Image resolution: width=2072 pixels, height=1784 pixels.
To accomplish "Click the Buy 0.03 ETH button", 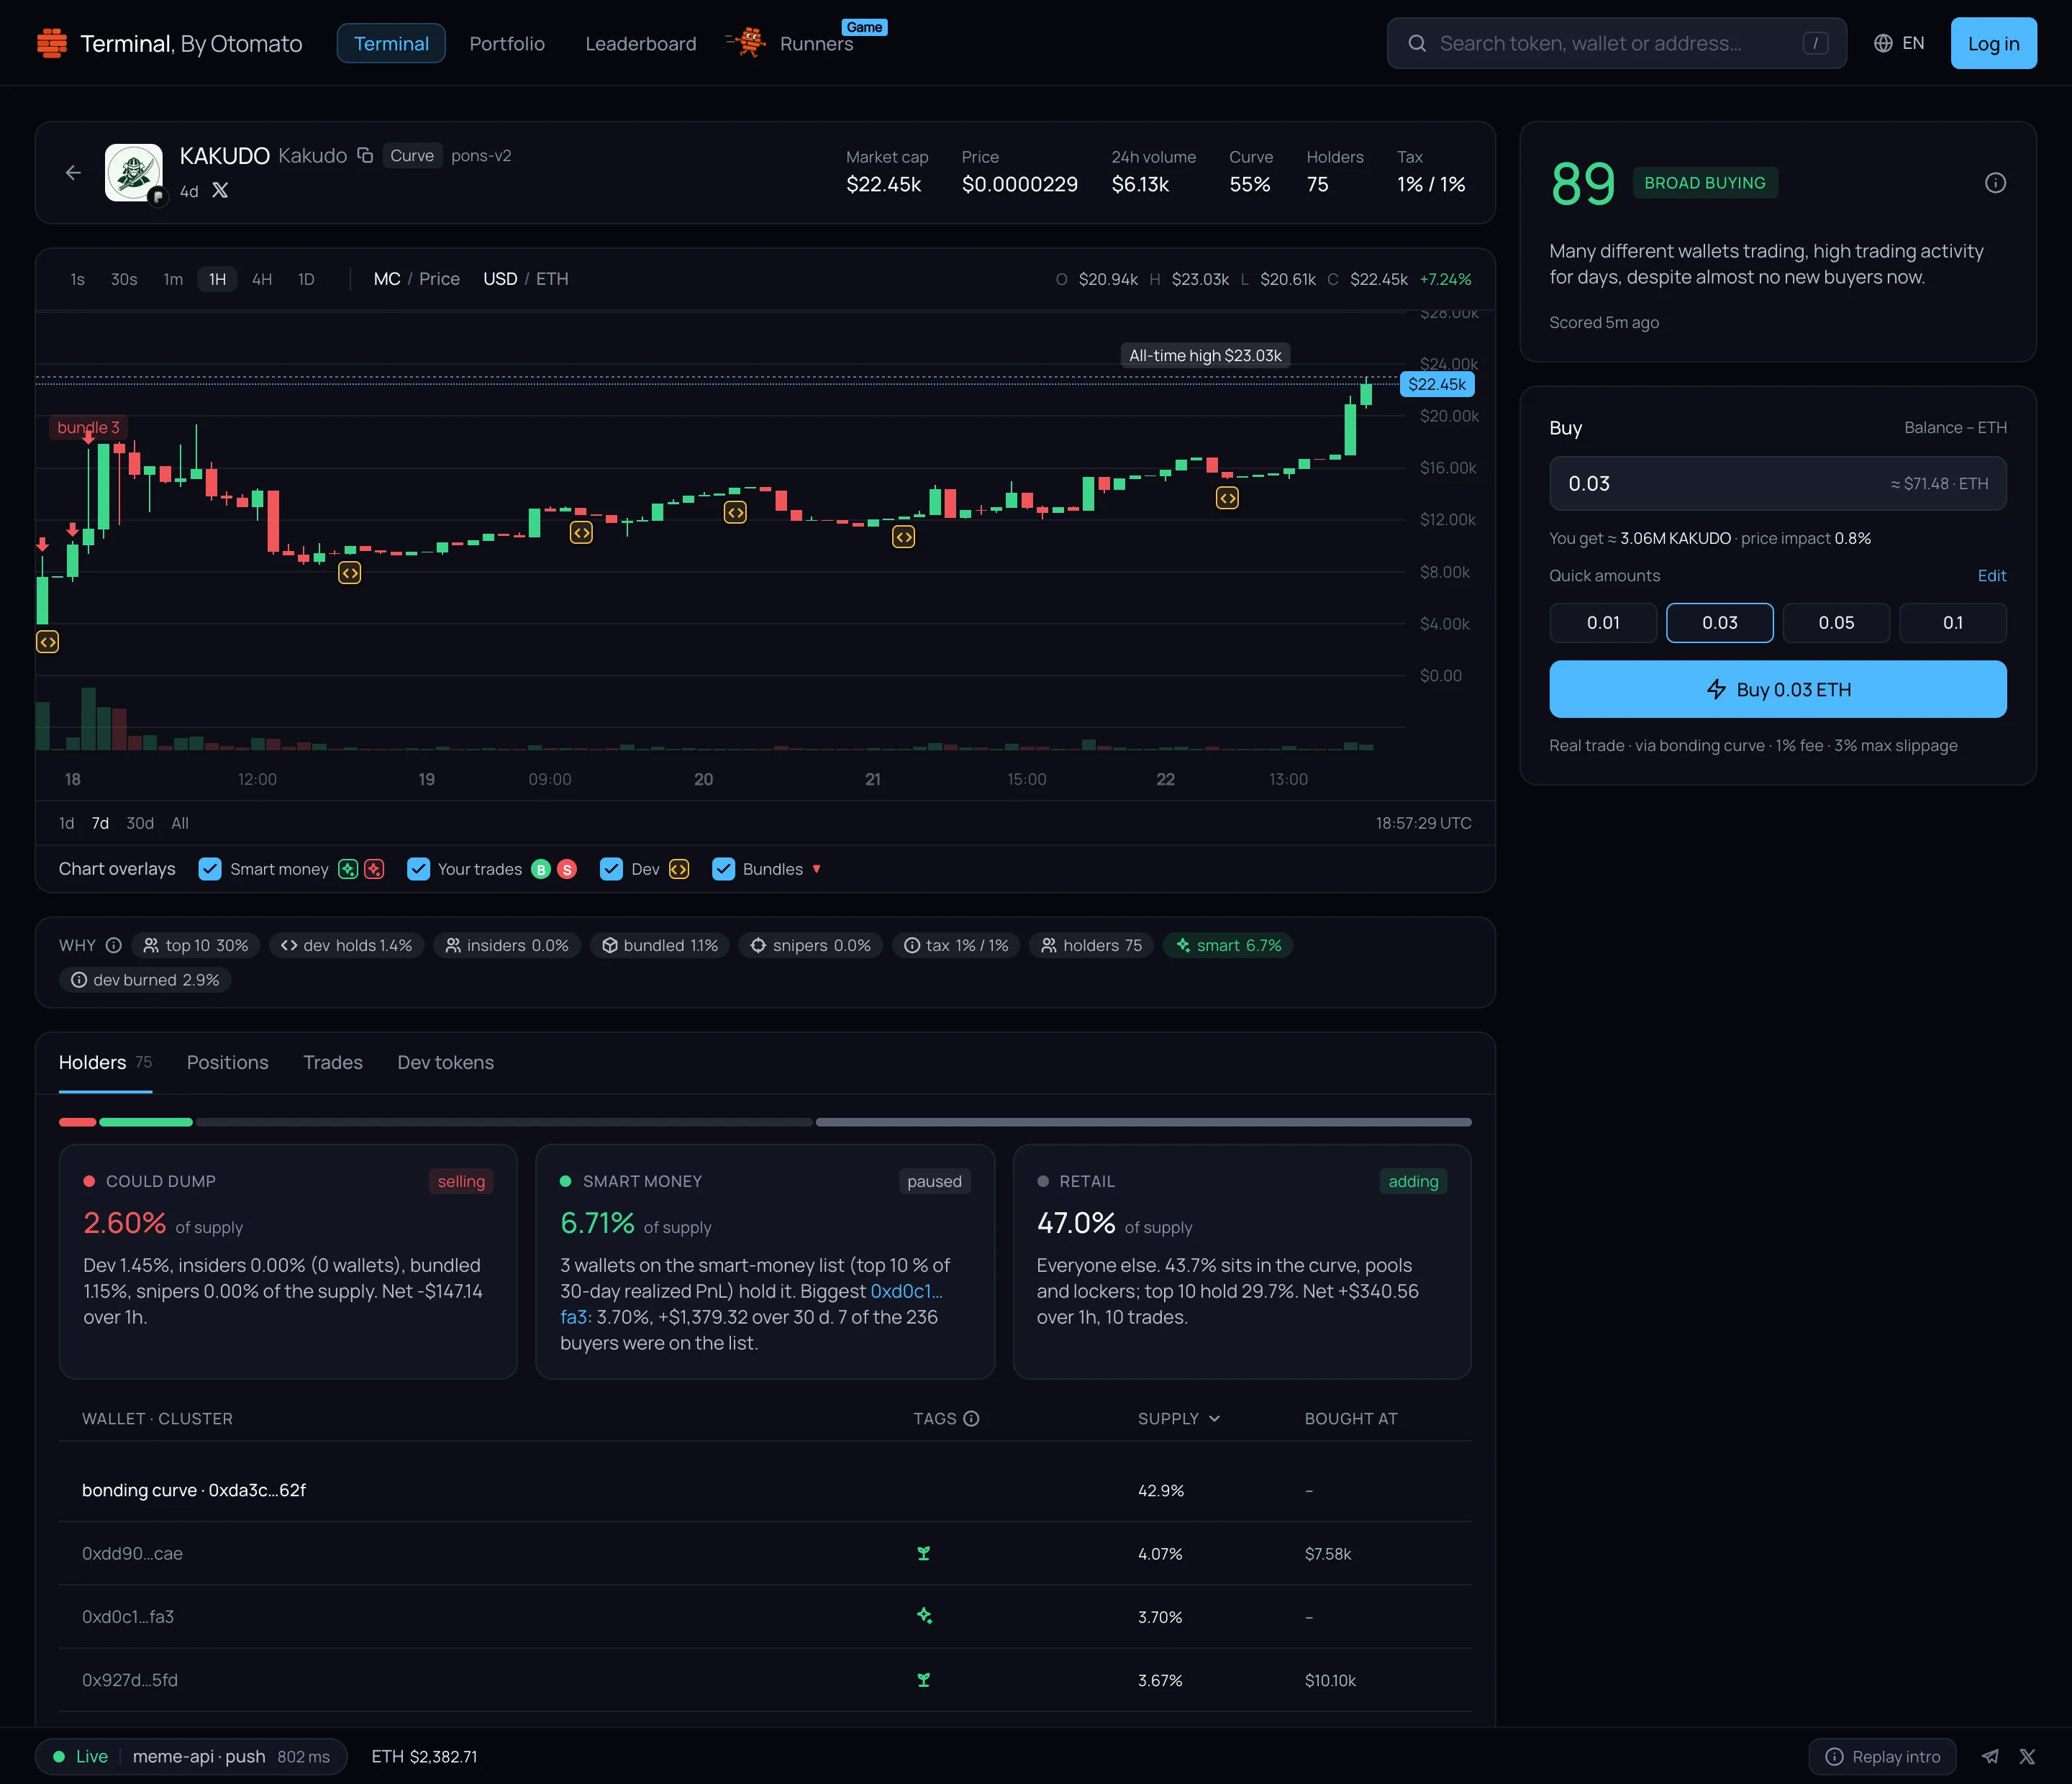I will [1777, 689].
